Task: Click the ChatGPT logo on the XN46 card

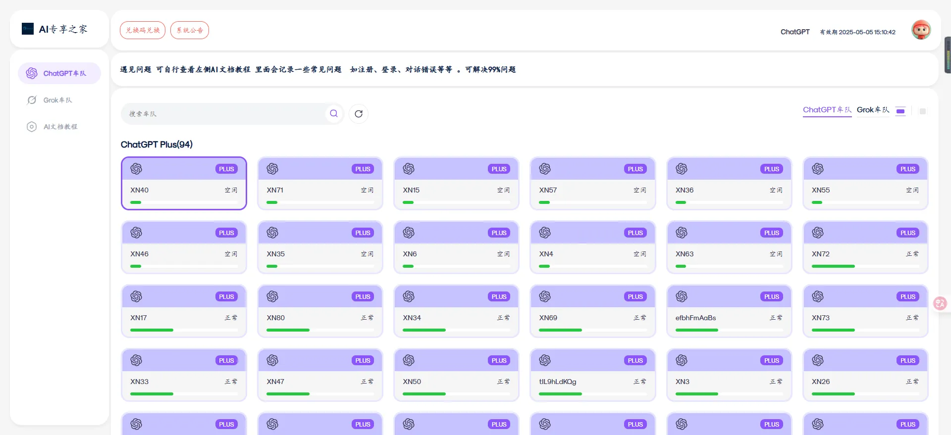Action: tap(136, 233)
